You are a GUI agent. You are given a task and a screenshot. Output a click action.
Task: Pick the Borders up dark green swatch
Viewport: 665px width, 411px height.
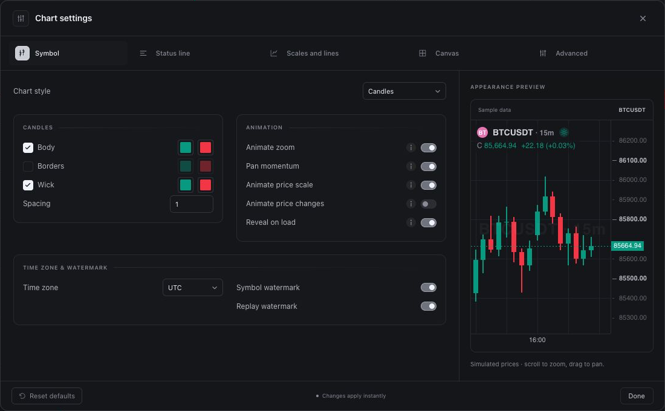tap(186, 166)
